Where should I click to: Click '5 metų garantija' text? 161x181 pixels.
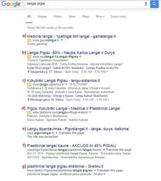(x=37, y=44)
